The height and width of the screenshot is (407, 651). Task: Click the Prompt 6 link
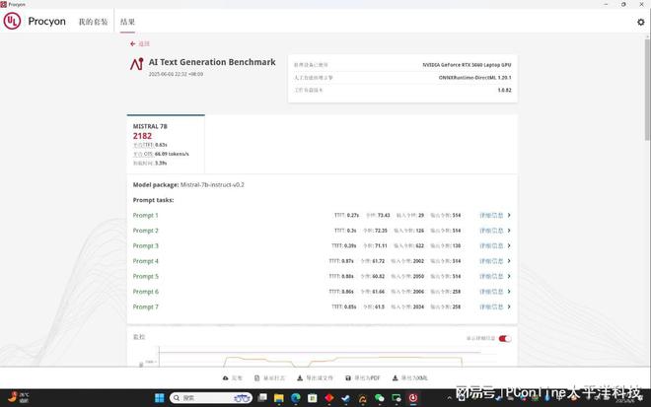[145, 292]
